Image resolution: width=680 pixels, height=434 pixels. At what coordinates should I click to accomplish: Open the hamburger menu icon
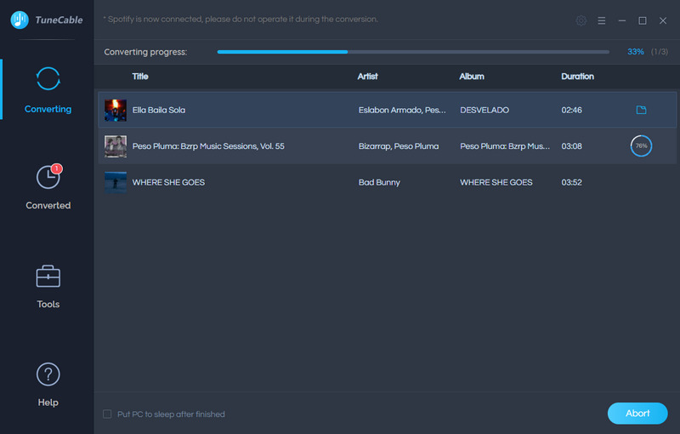[602, 20]
